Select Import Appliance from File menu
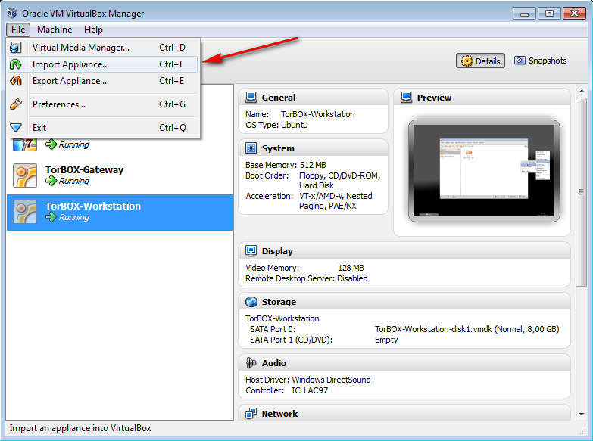The image size is (593, 441). [x=103, y=64]
